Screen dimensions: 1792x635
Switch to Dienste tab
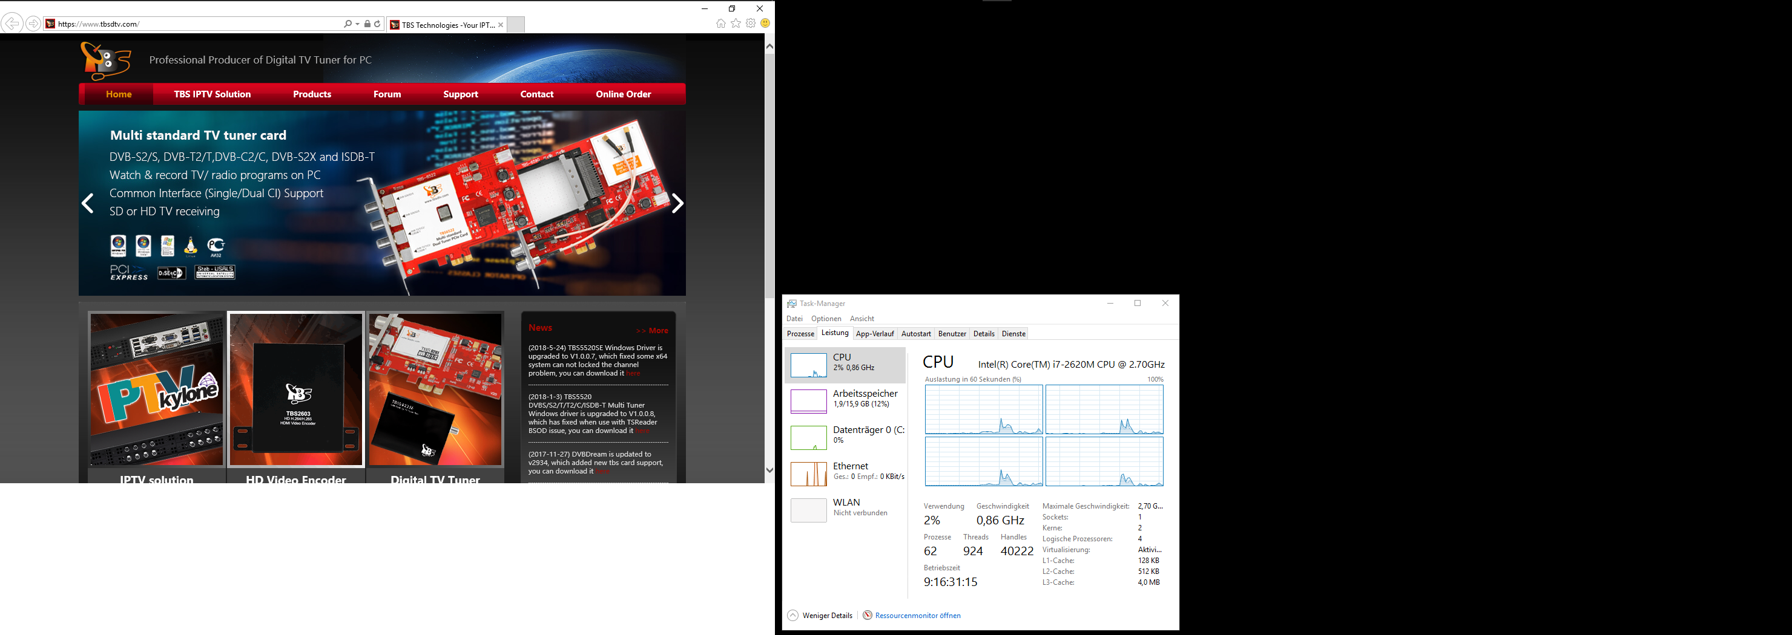click(x=1013, y=334)
